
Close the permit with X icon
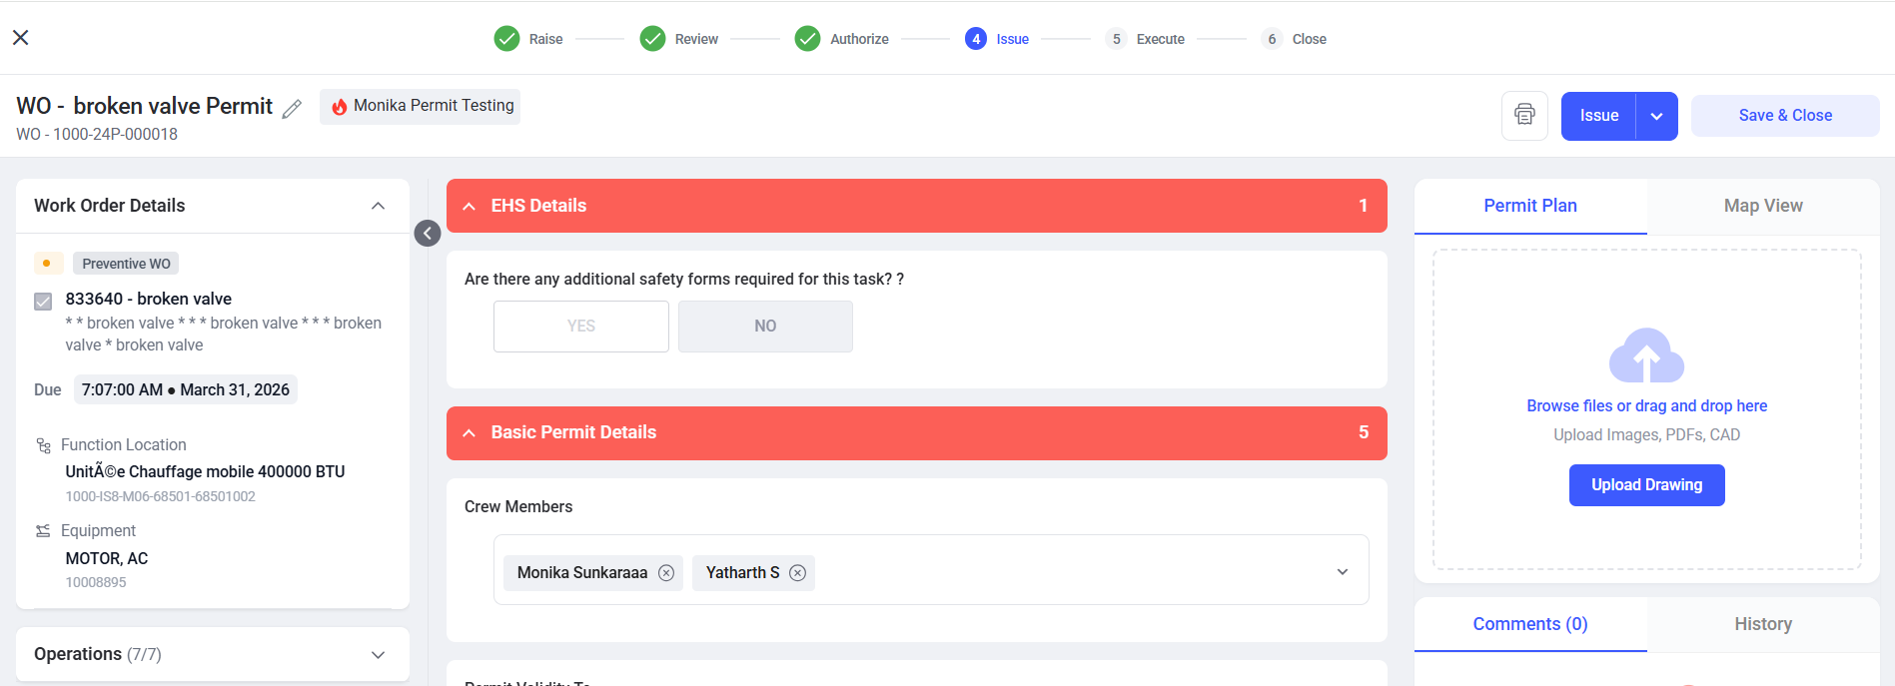[21, 38]
